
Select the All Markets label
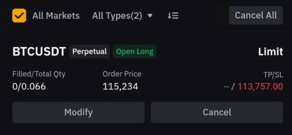coord(56,16)
